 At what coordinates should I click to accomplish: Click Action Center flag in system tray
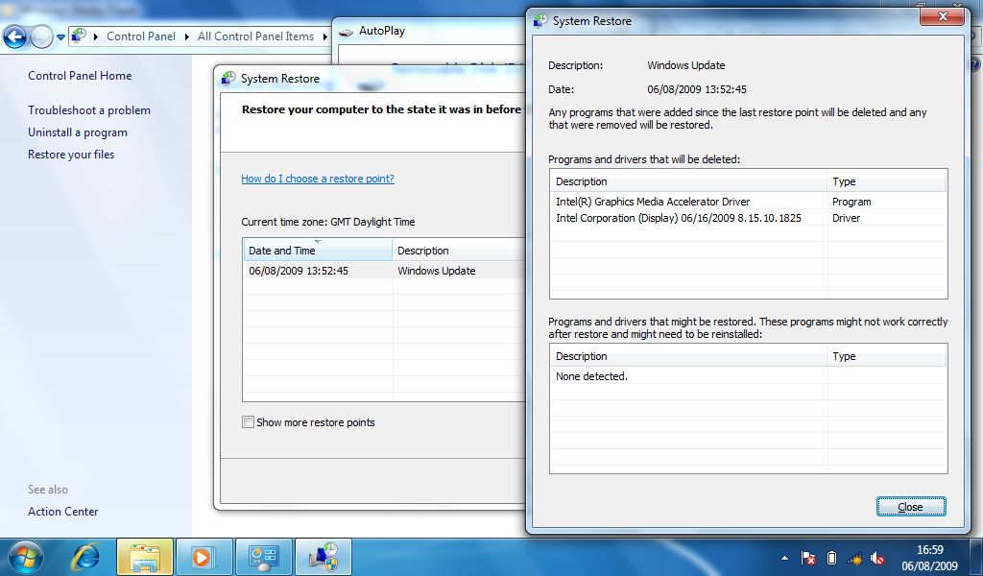click(x=808, y=558)
